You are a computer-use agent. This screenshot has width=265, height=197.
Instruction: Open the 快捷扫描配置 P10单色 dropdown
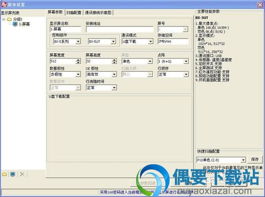click(x=243, y=160)
